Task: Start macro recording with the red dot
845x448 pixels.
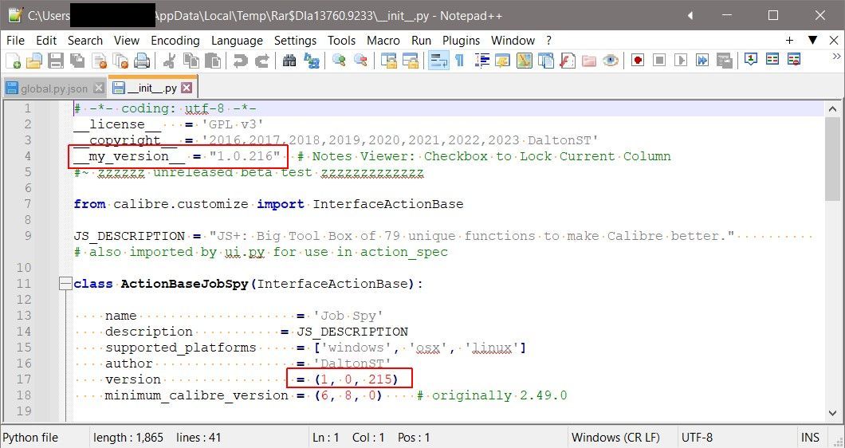Action: coord(638,61)
